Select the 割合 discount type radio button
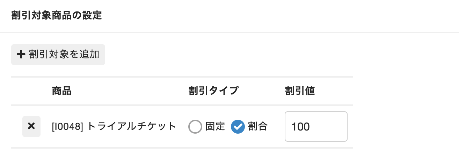The height and width of the screenshot is (158, 459). [x=238, y=127]
